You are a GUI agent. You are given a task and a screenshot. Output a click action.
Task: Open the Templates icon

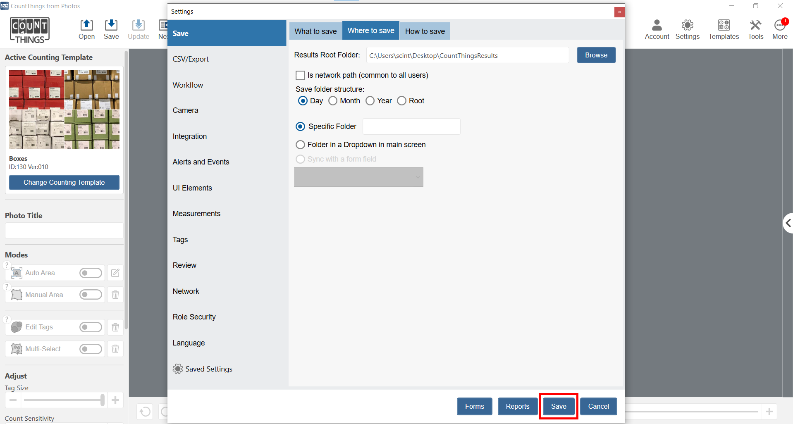723,29
